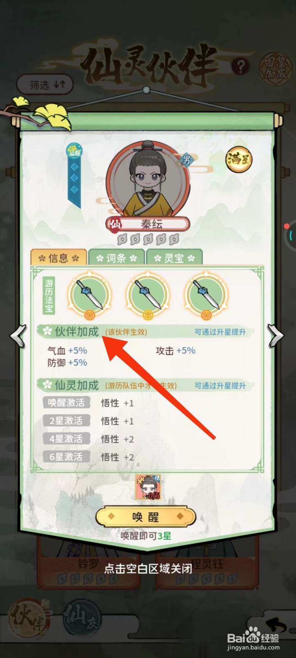This screenshot has width=296, height=658.
Task: Open the 筛选 sort filter dropdown
Action: [45, 85]
